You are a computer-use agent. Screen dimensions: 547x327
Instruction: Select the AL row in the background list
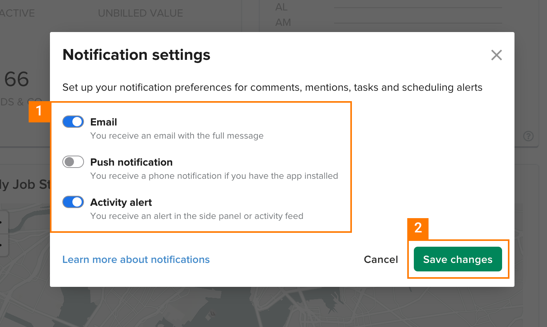pos(282,7)
